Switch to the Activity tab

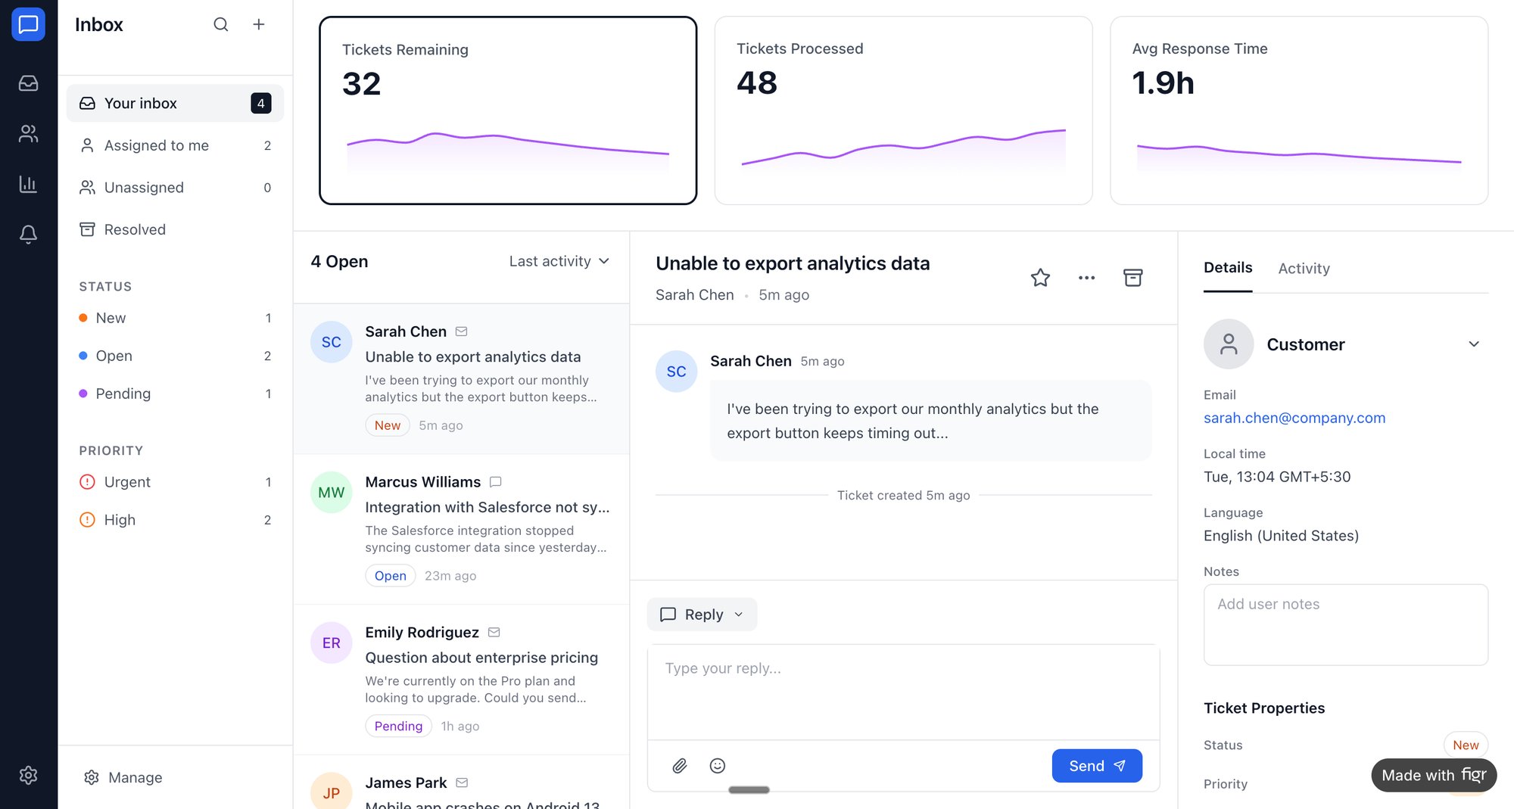point(1304,268)
